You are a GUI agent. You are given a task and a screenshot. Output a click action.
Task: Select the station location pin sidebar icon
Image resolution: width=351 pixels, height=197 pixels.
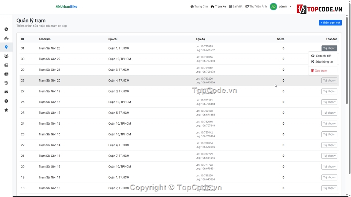[6, 47]
